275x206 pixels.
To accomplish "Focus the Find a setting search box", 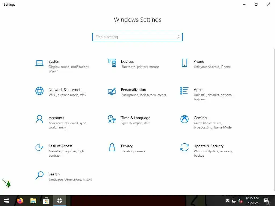I will (137, 37).
